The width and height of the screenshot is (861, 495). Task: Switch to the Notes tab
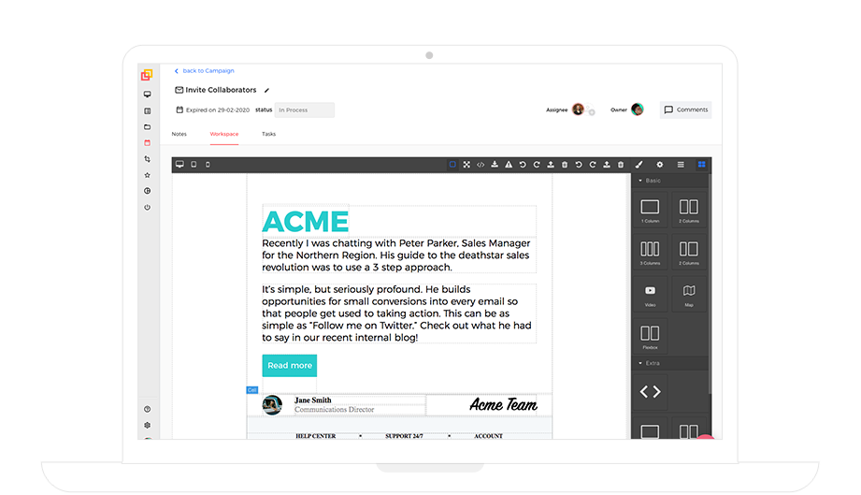[x=179, y=134]
